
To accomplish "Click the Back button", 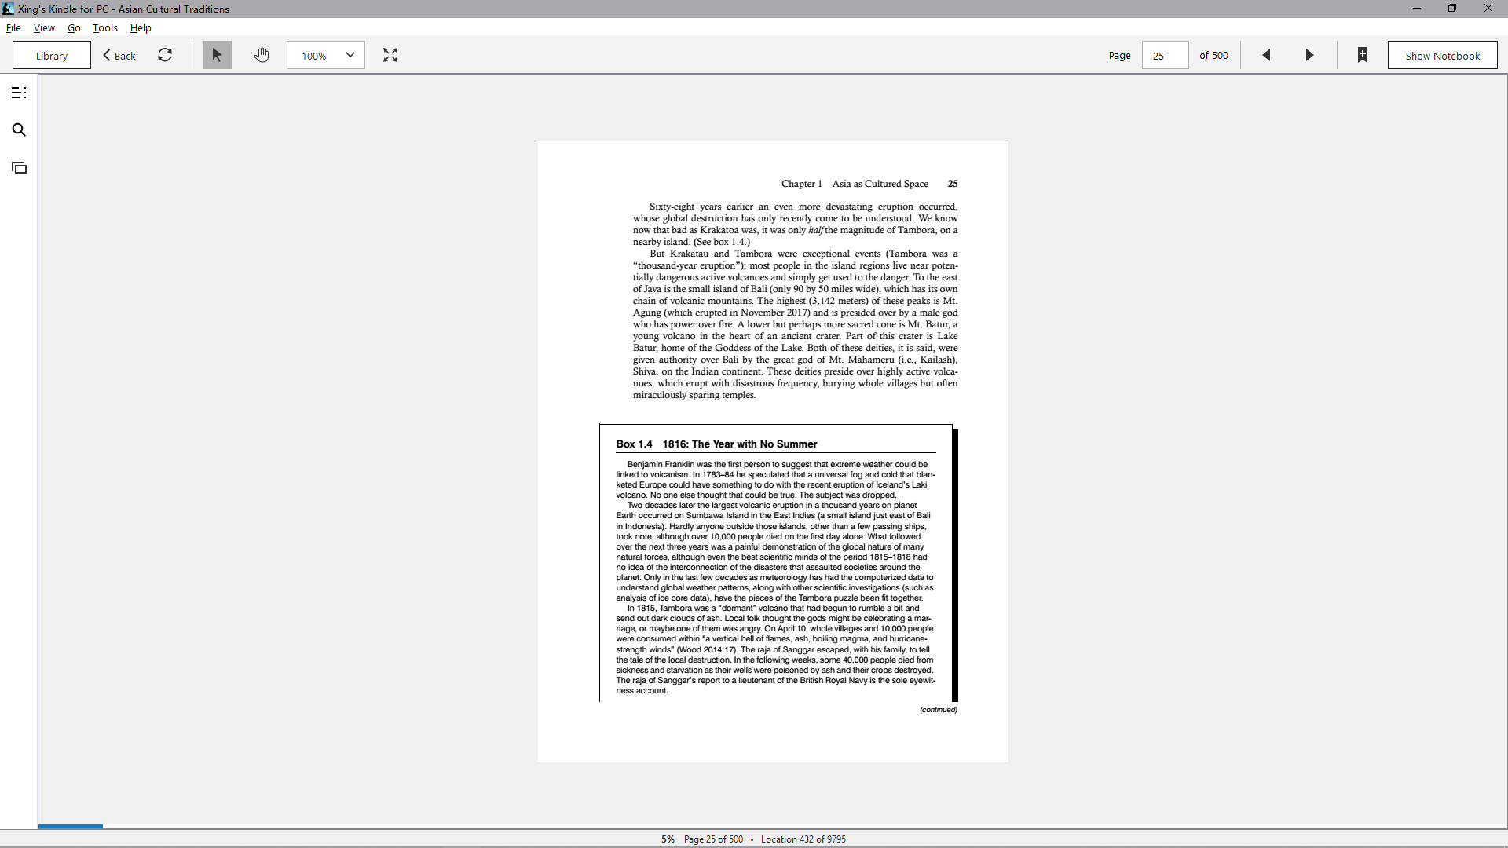I will 119,55.
